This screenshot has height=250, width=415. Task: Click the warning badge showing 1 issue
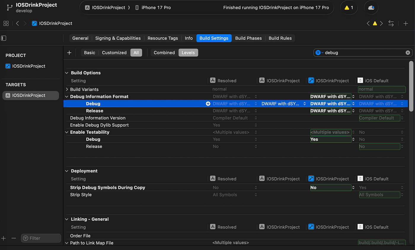[349, 8]
